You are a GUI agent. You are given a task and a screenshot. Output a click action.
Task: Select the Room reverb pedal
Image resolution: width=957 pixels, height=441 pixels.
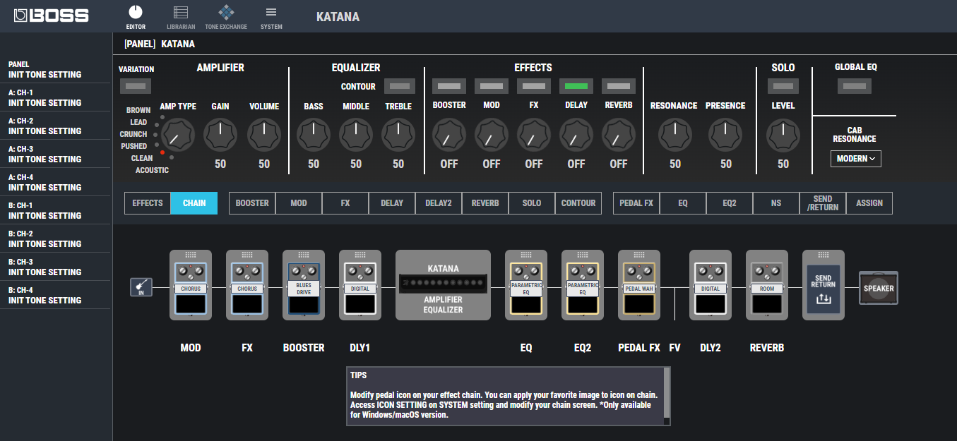tap(767, 285)
